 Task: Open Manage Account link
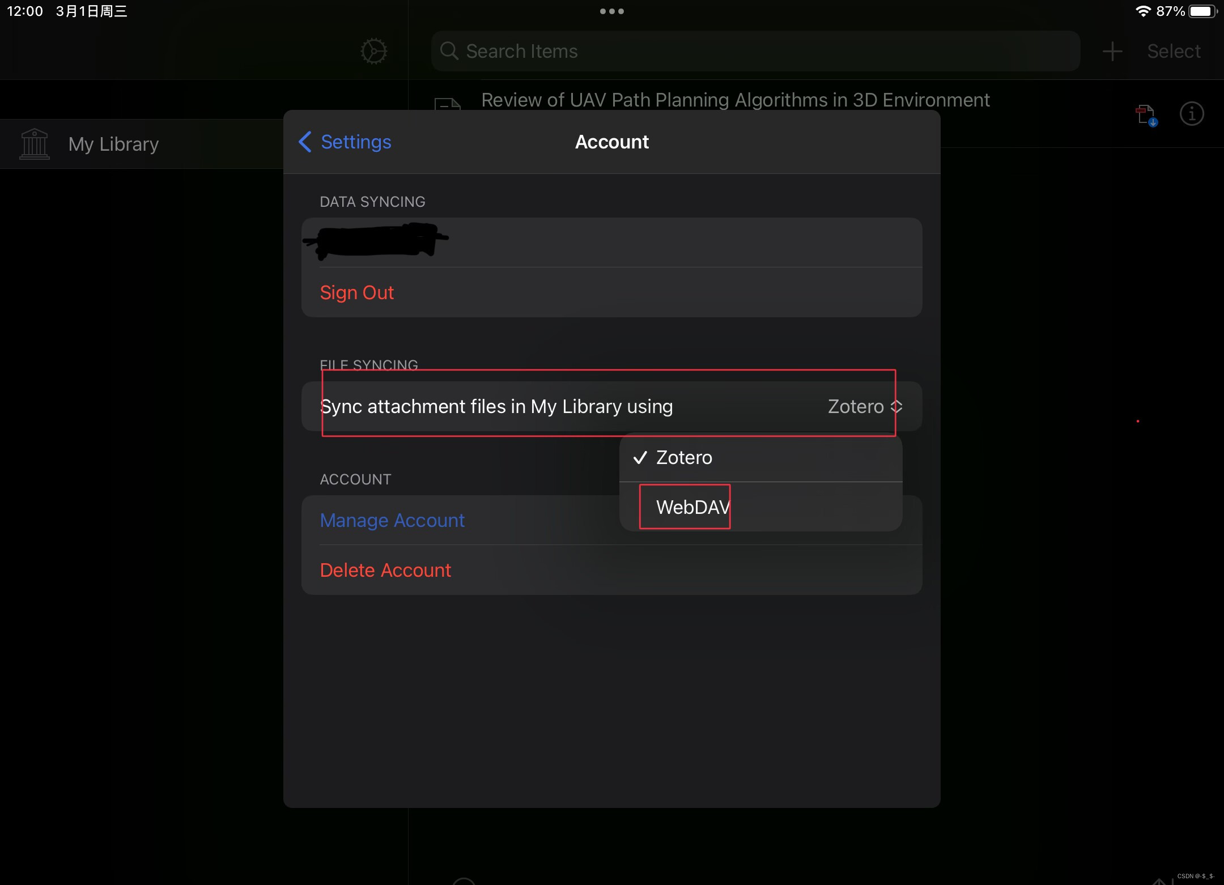392,520
